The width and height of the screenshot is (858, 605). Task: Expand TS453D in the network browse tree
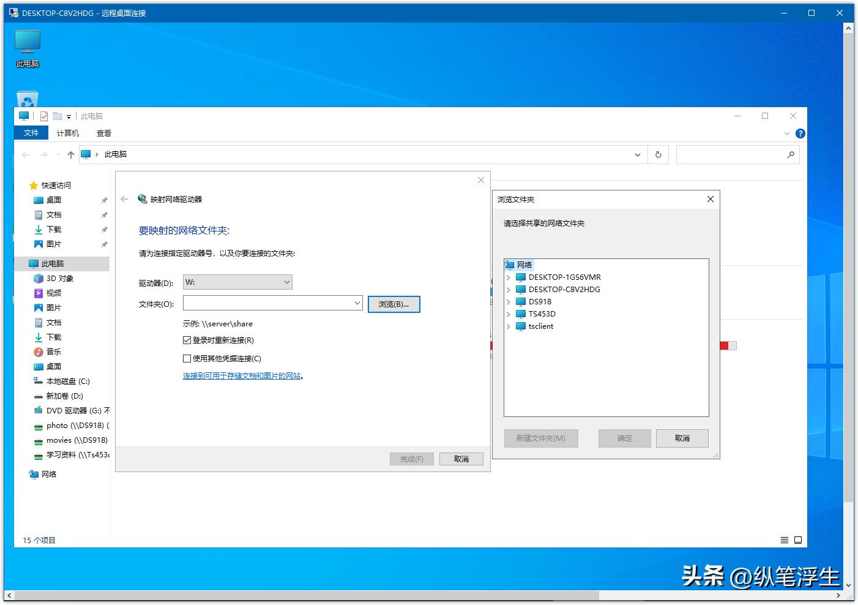(509, 314)
